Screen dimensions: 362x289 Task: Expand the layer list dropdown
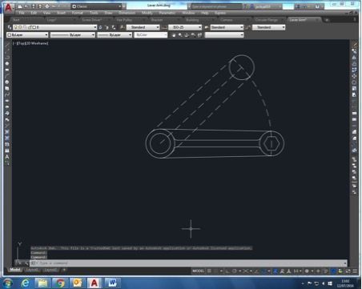(x=55, y=27)
